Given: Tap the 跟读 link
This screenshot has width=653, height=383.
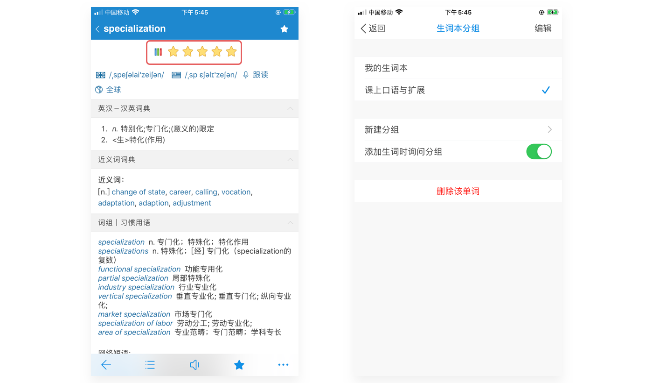Looking at the screenshot, I should (261, 75).
